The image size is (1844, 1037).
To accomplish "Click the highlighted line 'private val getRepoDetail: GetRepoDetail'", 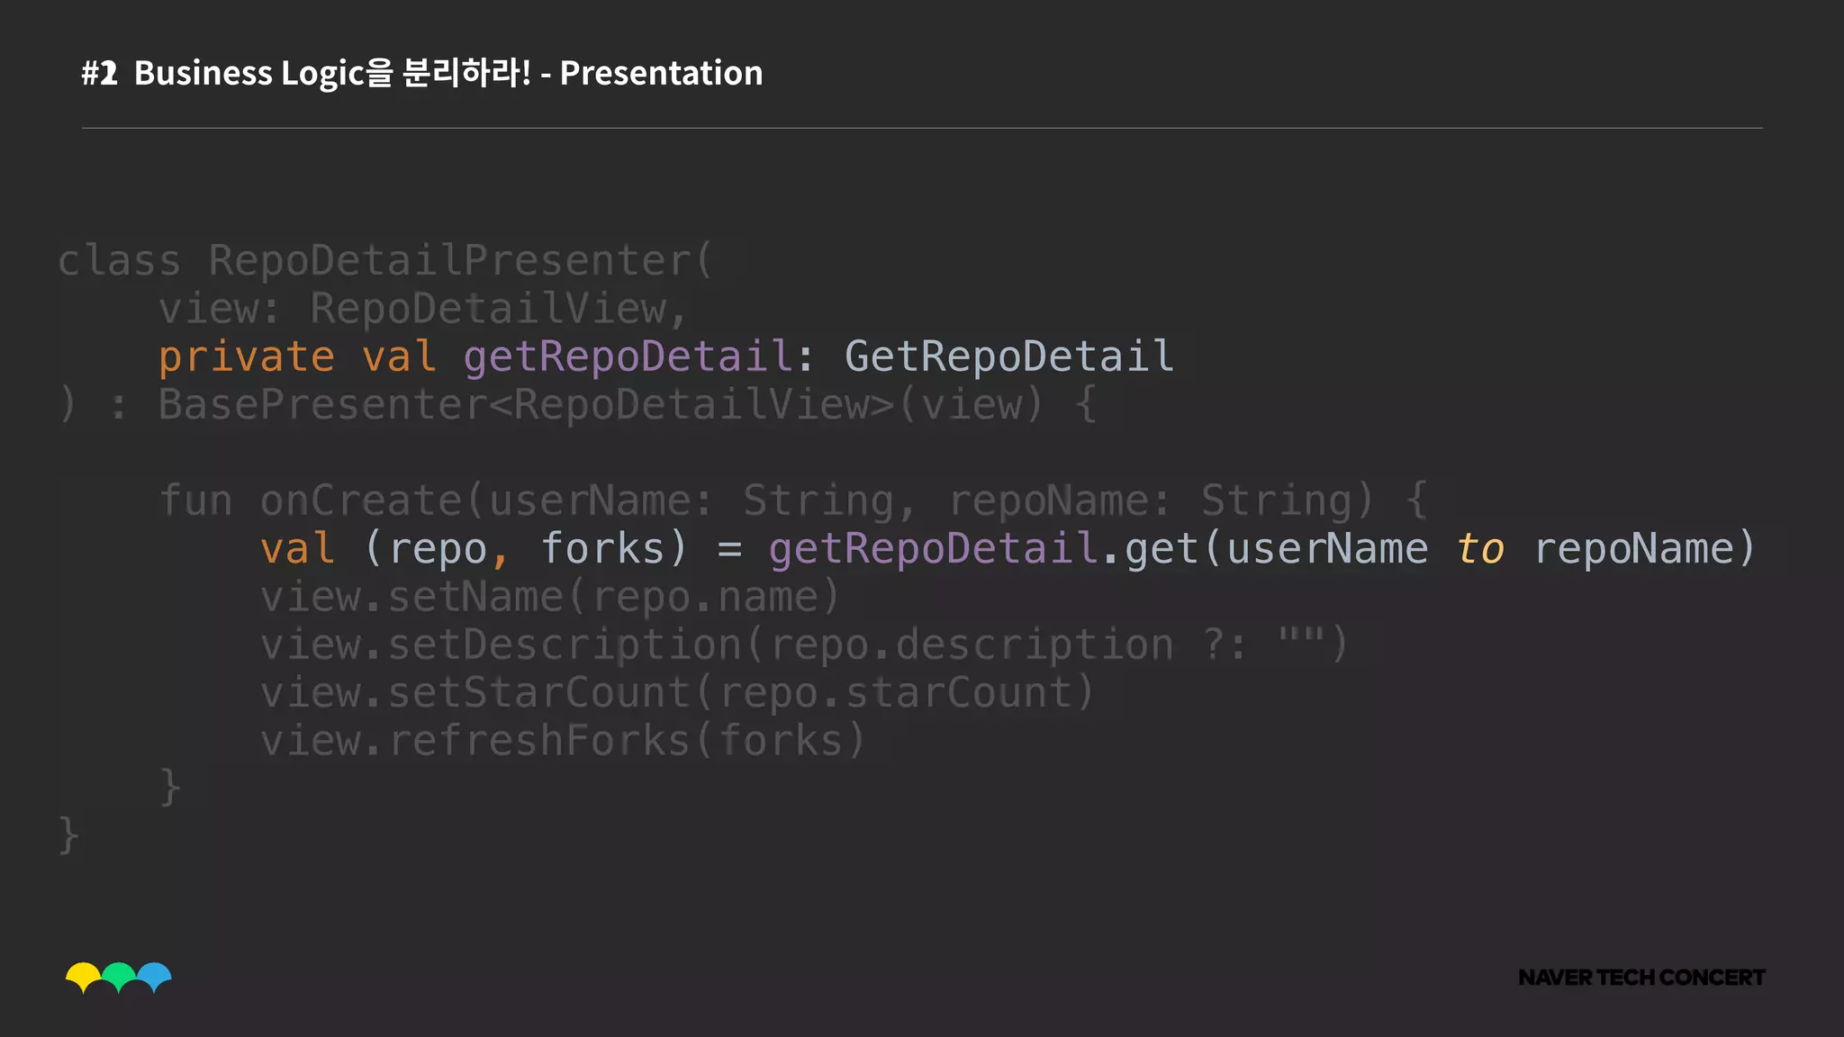I will [x=666, y=356].
